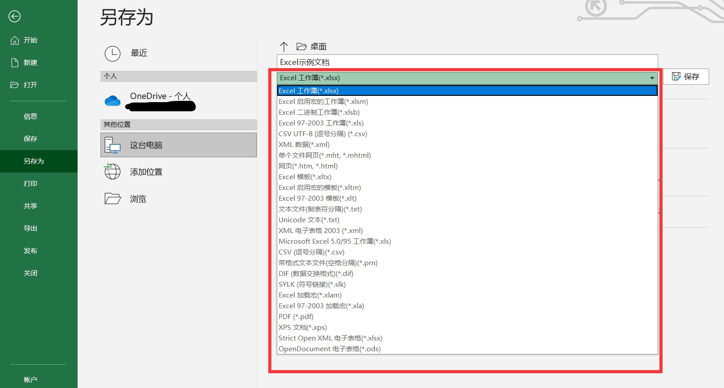Screen dimensions: 724x388
Task: Choose CSV (逗号分隔)(*.csv)
Action: point(467,252)
